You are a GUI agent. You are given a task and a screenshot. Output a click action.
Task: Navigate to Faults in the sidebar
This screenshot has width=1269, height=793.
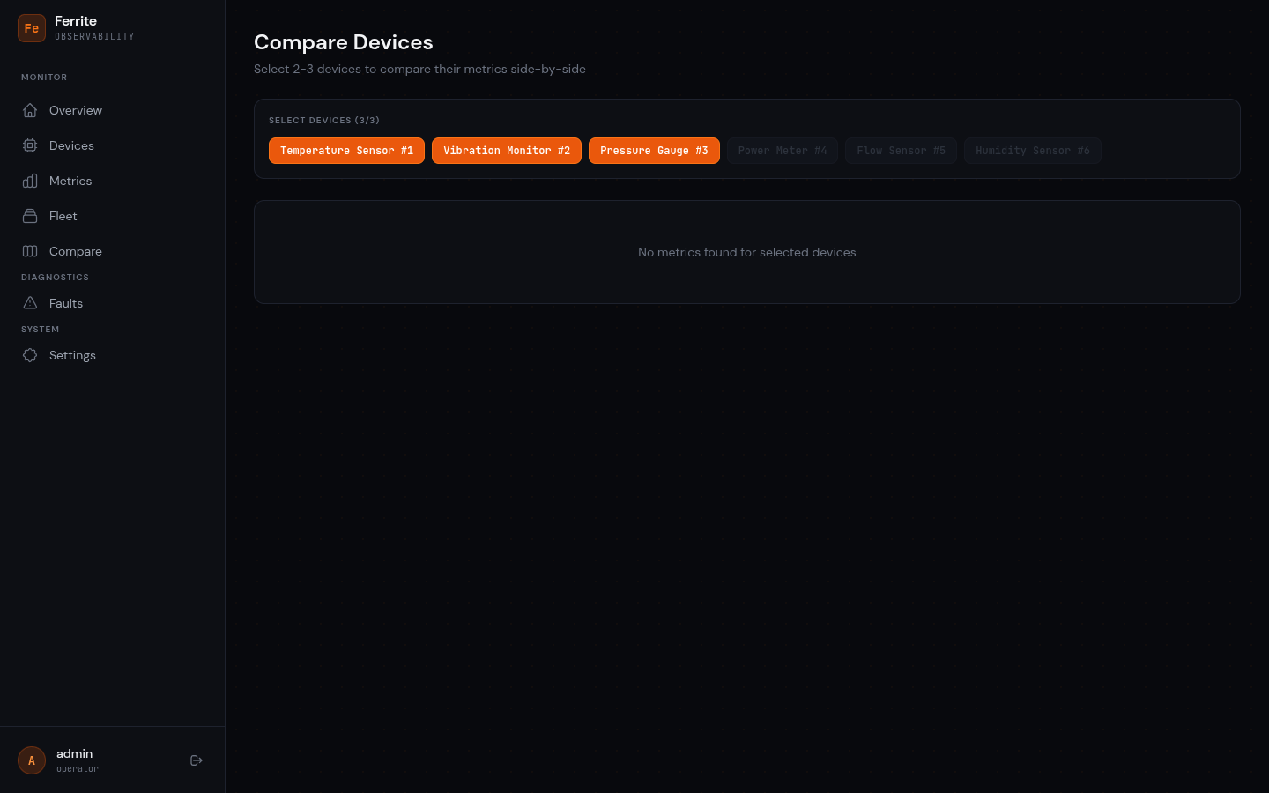pyautogui.click(x=65, y=303)
